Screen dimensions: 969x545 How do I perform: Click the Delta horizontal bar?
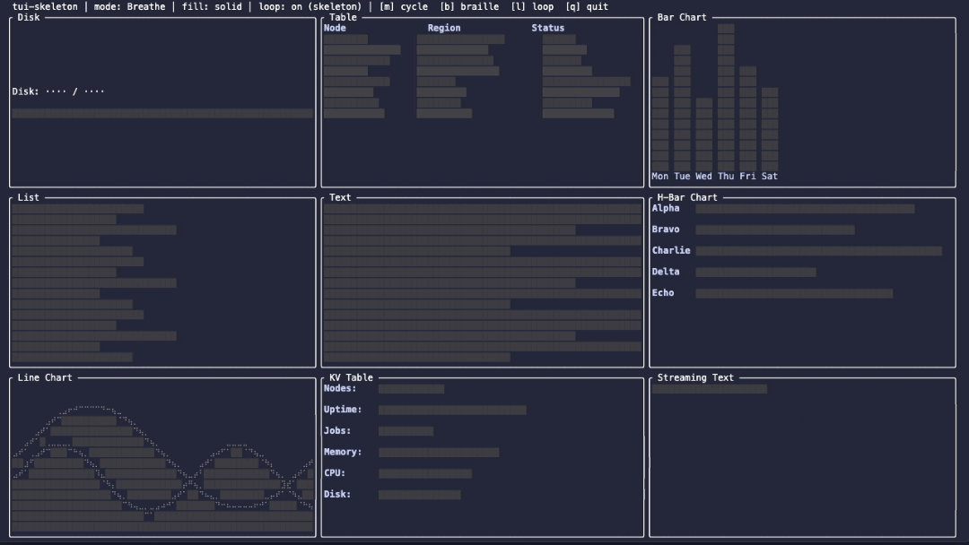(755, 272)
